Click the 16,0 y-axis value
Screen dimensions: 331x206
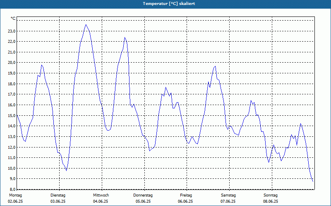pyautogui.click(x=12, y=105)
